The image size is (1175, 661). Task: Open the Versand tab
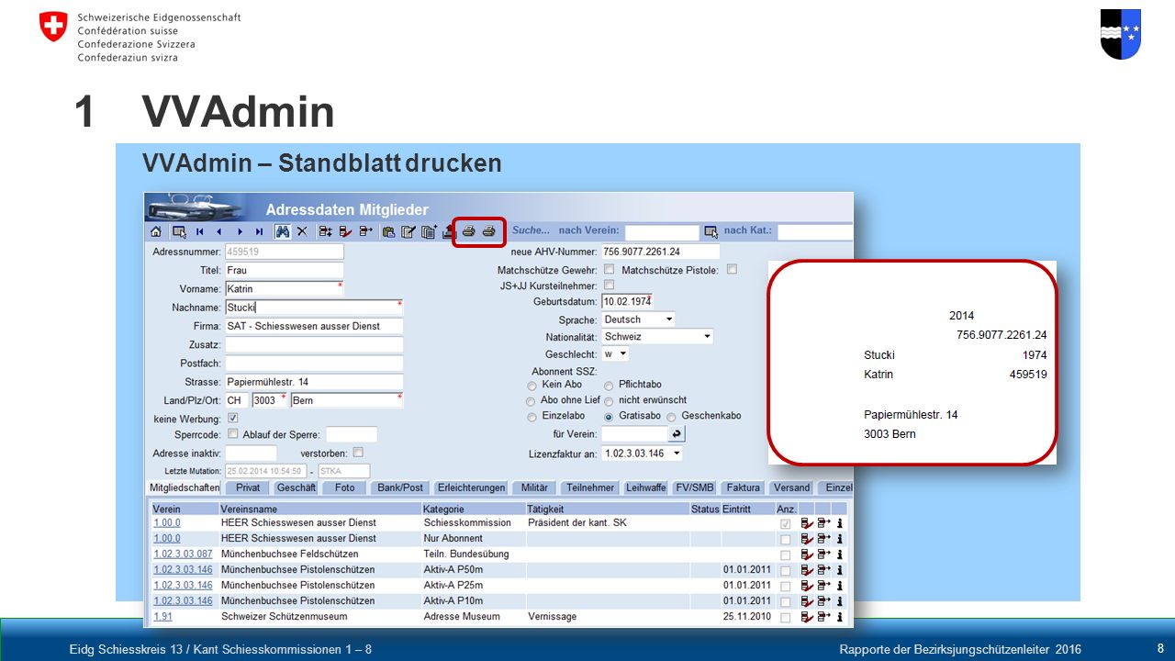[x=791, y=487]
